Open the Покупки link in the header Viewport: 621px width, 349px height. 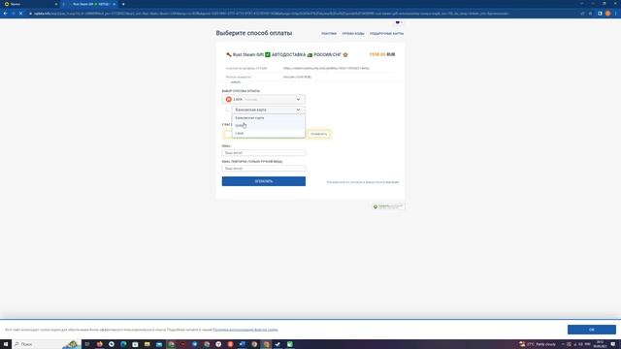tap(329, 34)
